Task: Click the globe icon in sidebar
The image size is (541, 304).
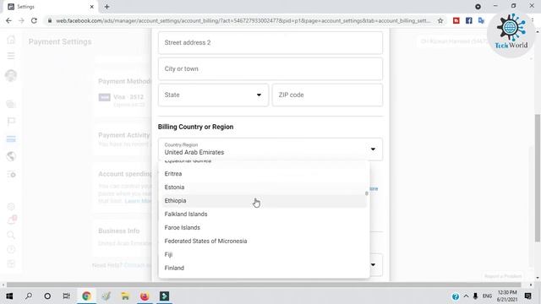Action: [11, 156]
